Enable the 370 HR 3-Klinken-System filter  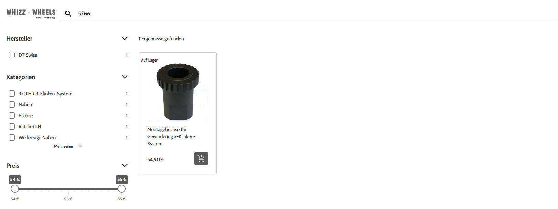pyautogui.click(x=12, y=93)
